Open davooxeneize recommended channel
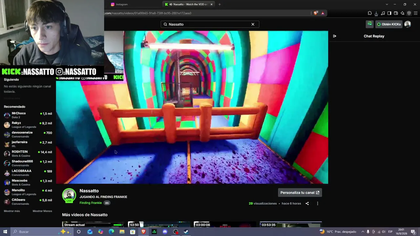Screen dimensions: 420x236 (28, 134)
